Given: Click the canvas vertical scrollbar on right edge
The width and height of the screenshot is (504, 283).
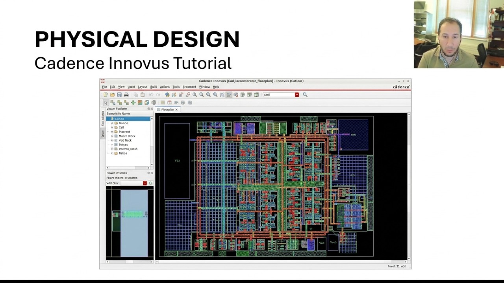Looking at the screenshot, I should tap(409, 186).
